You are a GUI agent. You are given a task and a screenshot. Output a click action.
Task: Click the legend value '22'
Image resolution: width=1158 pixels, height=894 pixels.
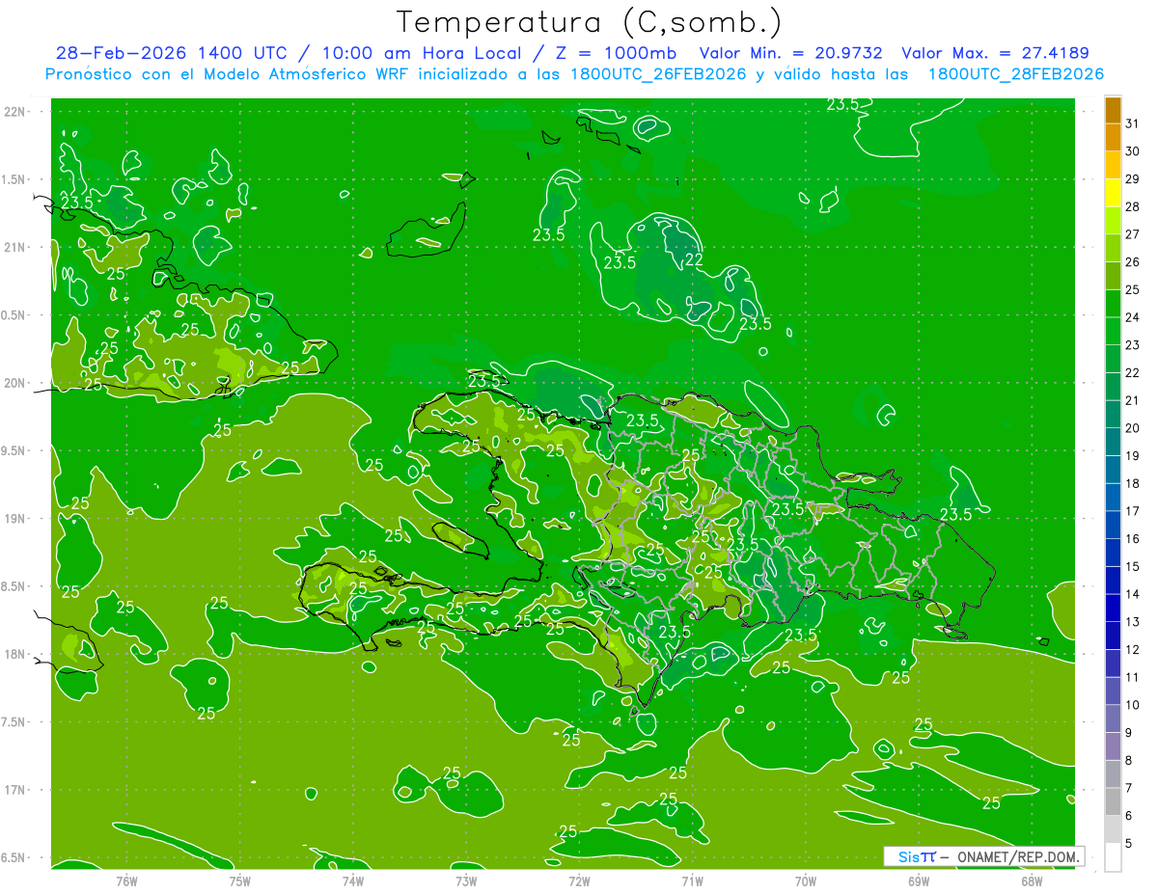[x=1133, y=372]
